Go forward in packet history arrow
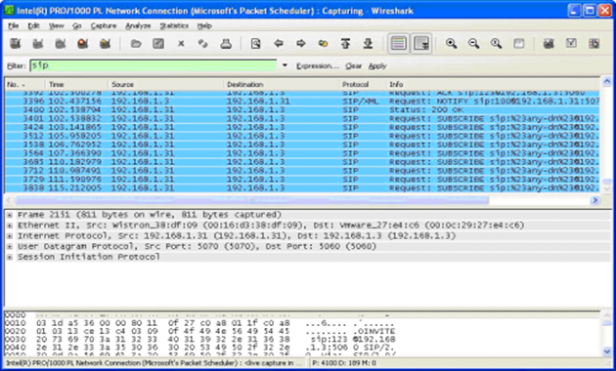This screenshot has height=371, width=616. point(301,44)
